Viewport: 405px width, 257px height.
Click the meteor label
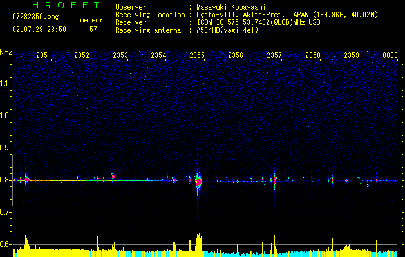[x=91, y=20]
